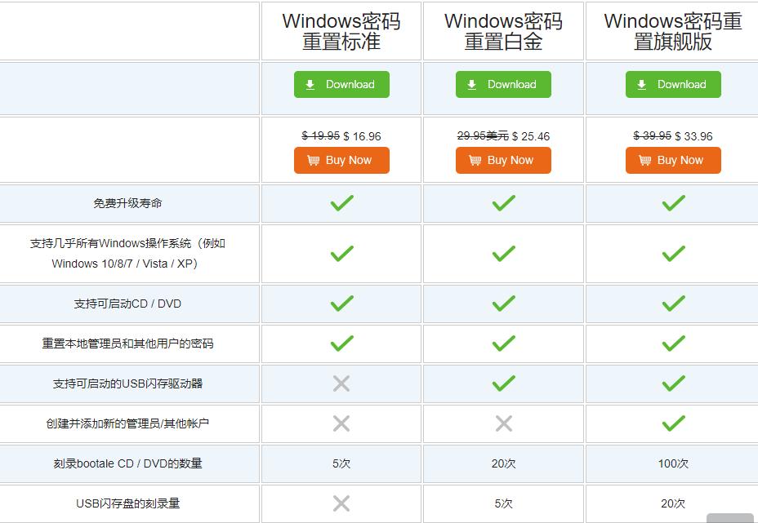This screenshot has width=758, height=523.
Task: Click 白金 gray cross in 创建并添加新的管理员 row
Action: (504, 423)
